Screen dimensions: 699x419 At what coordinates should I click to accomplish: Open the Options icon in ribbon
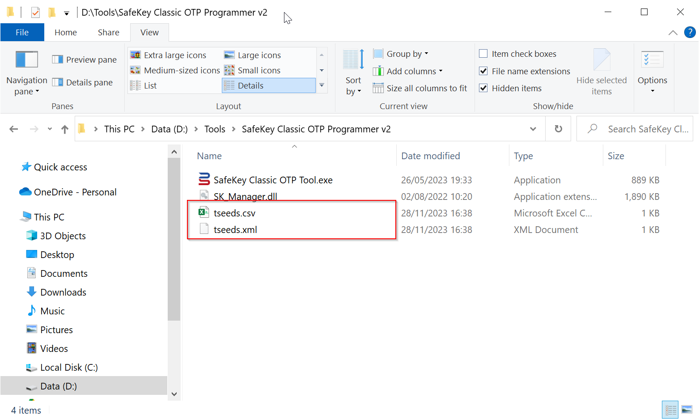(x=652, y=60)
